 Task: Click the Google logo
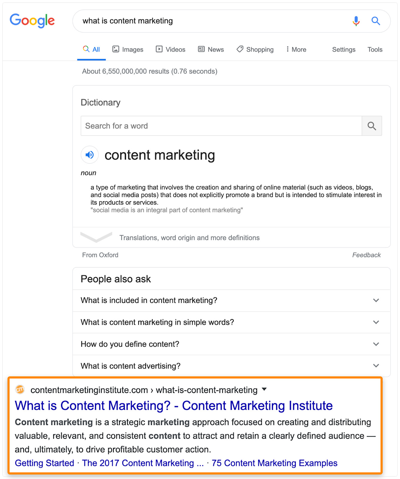[32, 21]
